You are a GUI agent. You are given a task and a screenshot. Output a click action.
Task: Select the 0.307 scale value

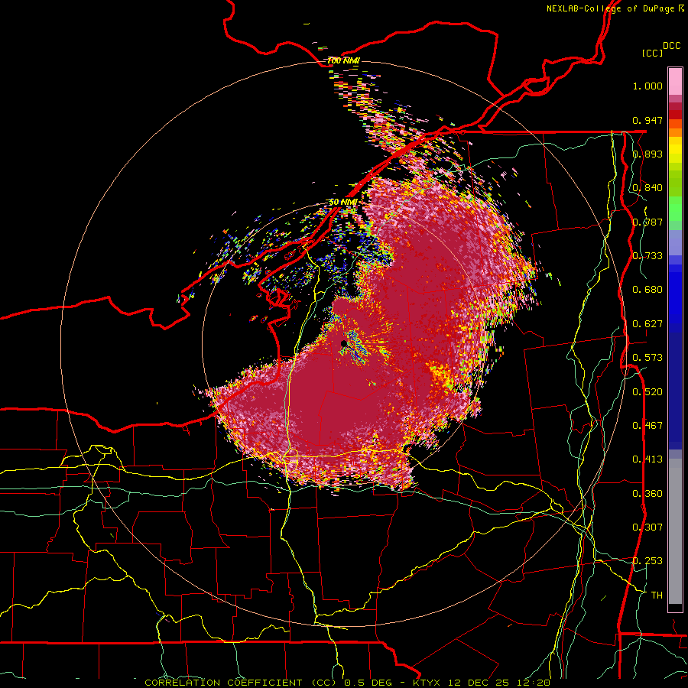[647, 527]
